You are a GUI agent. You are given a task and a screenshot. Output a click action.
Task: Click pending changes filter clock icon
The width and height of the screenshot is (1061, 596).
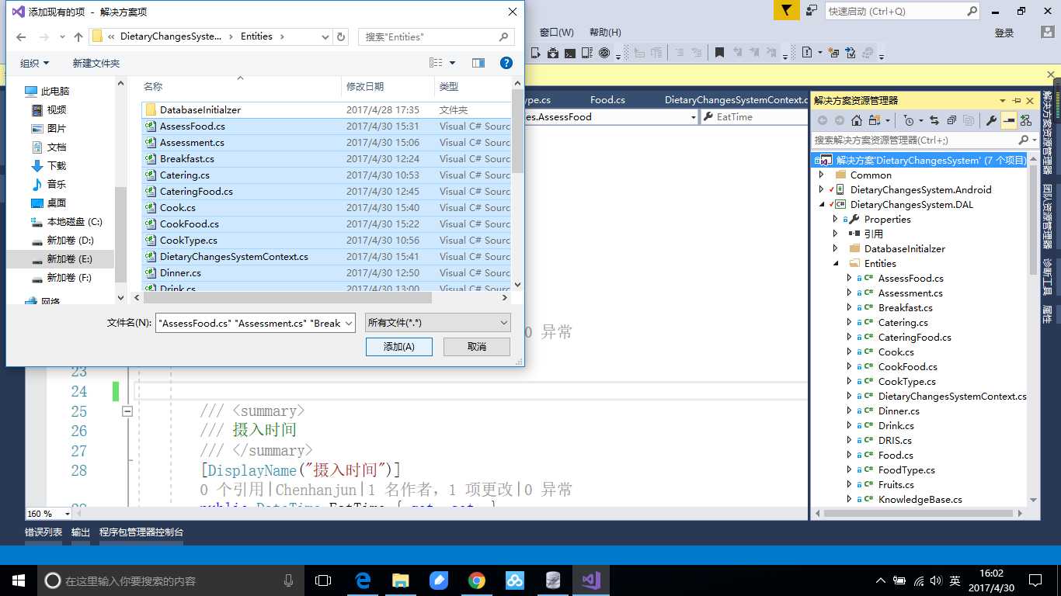tap(909, 120)
